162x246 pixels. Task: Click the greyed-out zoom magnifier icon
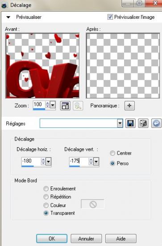click(78, 106)
